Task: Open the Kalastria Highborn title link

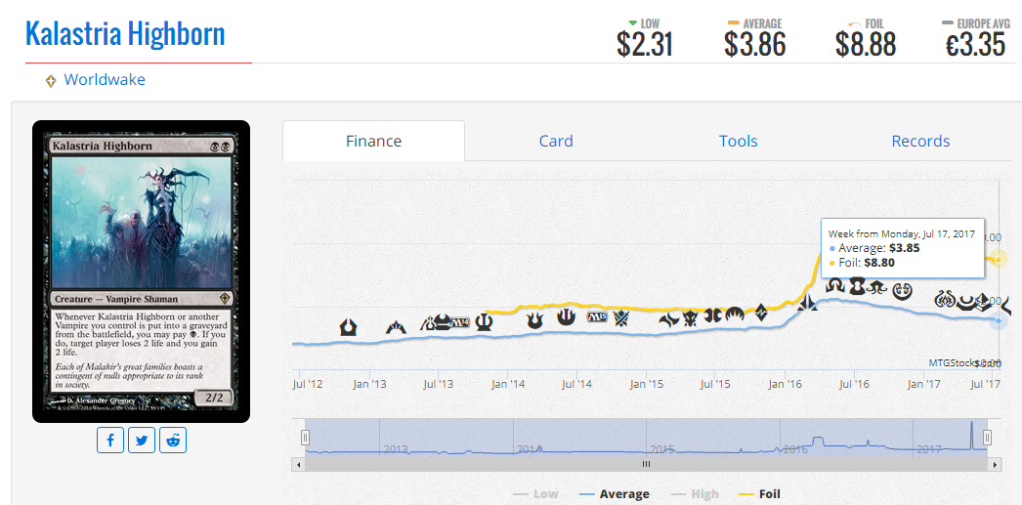Action: tap(125, 34)
